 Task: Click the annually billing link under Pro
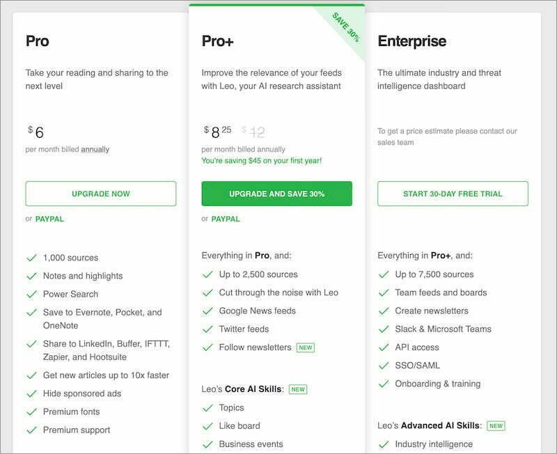pyautogui.click(x=95, y=149)
